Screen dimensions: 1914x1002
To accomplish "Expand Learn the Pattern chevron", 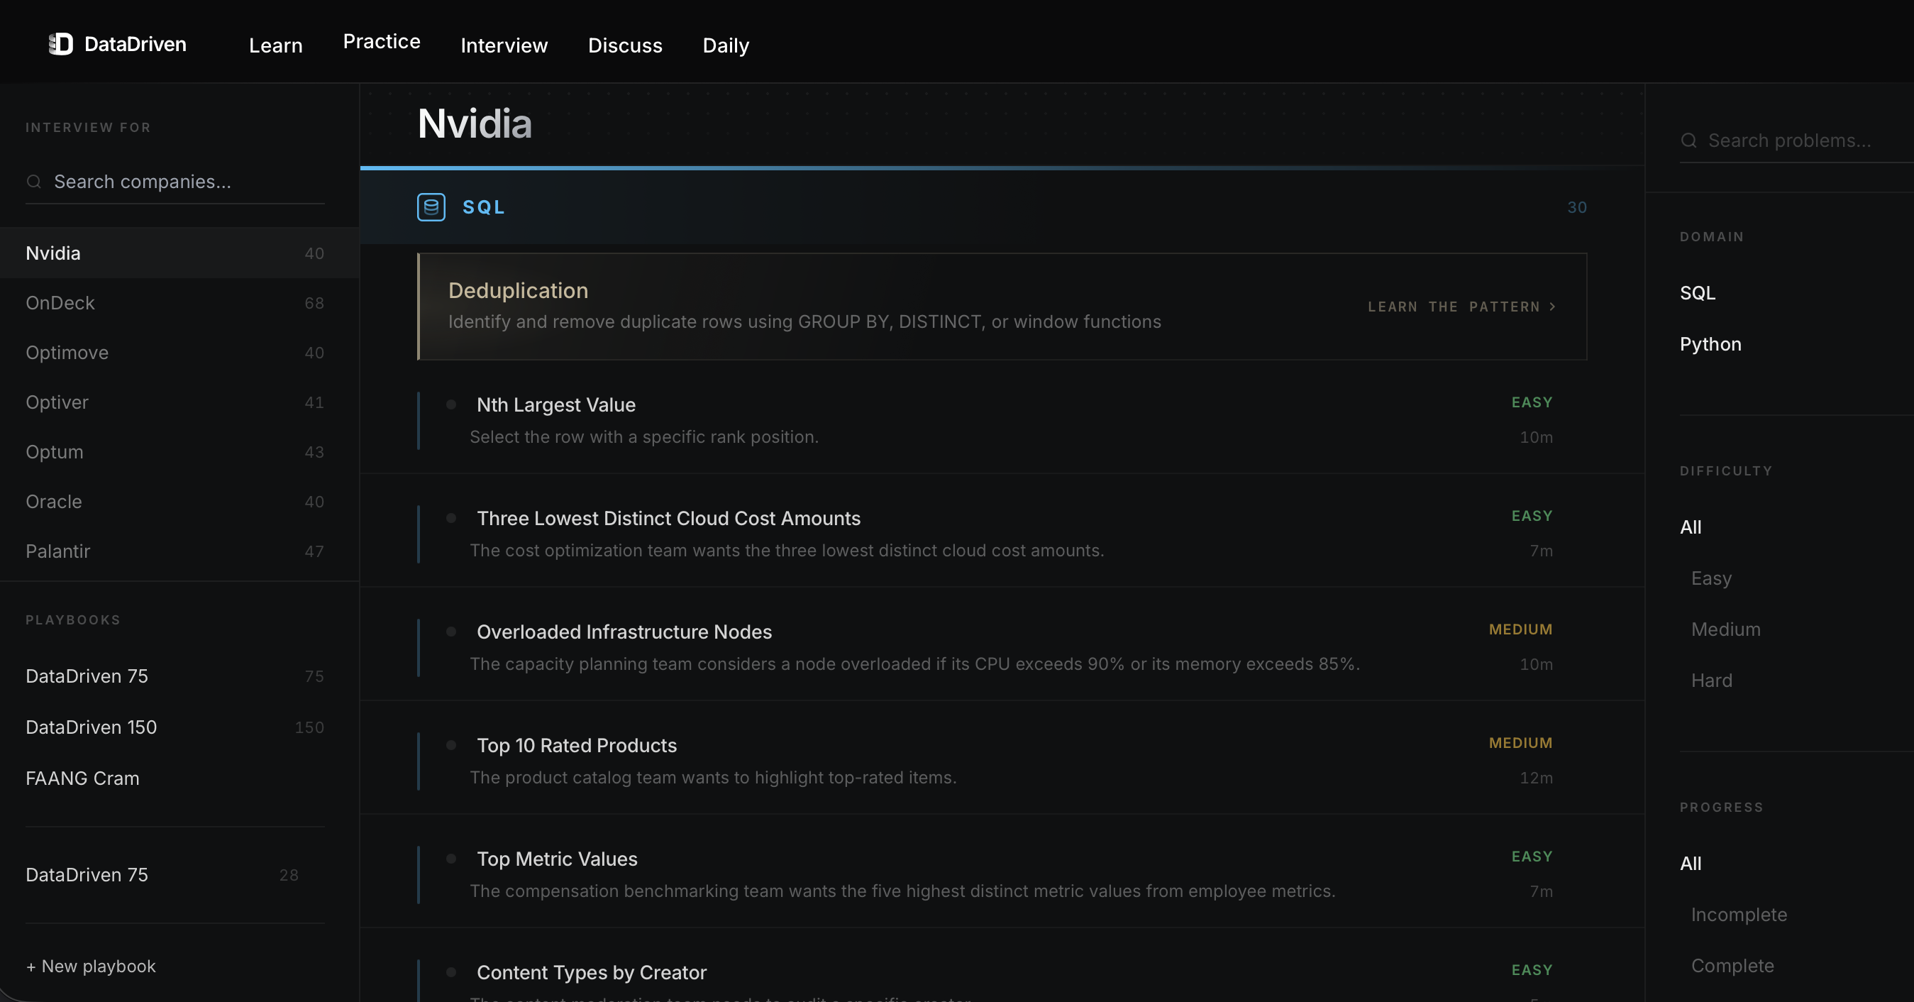I will 1552,307.
